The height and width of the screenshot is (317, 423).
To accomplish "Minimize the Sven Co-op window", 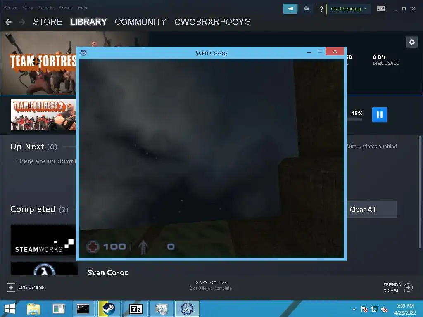I will (309, 52).
